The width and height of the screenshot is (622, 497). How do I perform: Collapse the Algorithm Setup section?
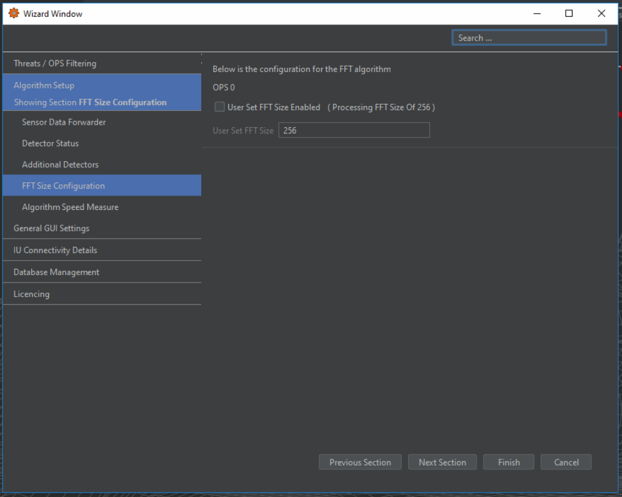(x=44, y=85)
